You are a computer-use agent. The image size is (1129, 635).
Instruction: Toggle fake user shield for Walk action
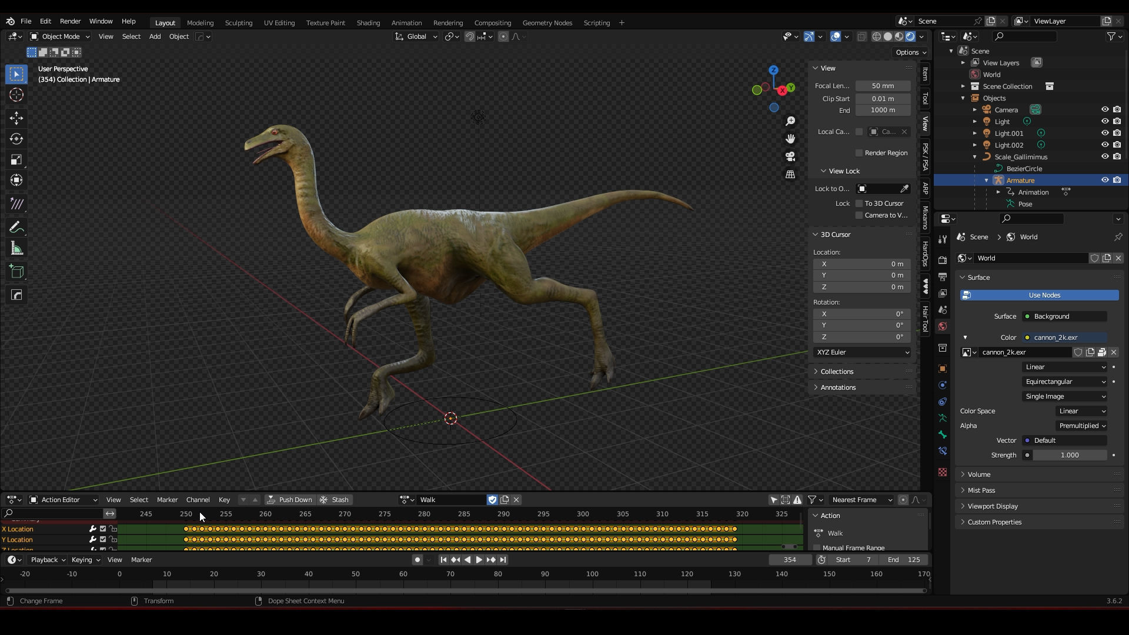[x=492, y=500]
